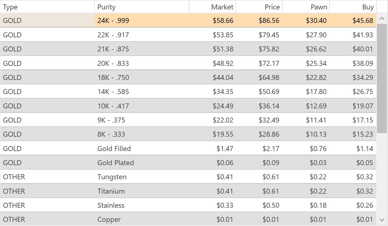
Task: Click the Stainless buy value $0.26
Action: (365, 205)
